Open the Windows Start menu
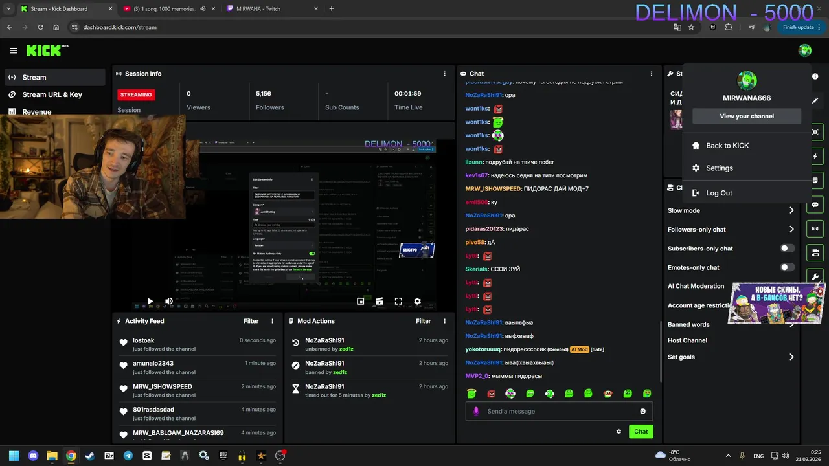Viewport: 829px width, 466px height. point(14,456)
